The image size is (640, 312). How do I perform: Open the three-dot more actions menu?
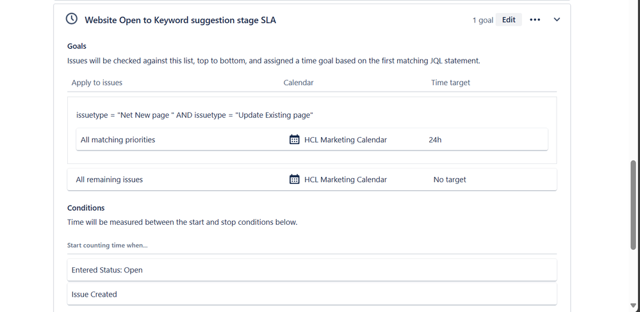(535, 20)
